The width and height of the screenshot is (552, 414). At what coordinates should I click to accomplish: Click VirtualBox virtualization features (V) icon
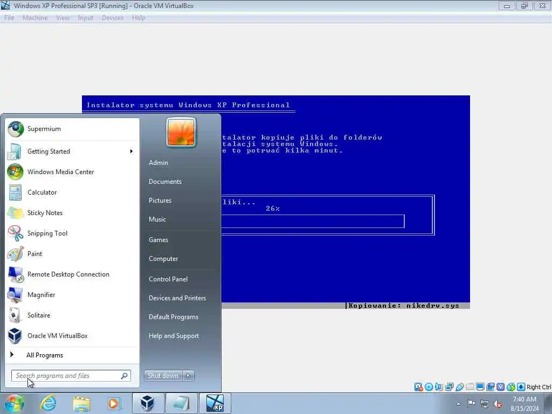[x=500, y=387]
